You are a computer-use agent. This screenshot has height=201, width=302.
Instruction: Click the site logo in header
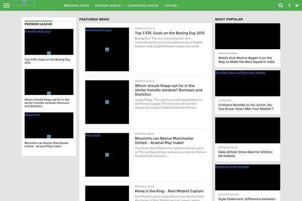point(24,3)
